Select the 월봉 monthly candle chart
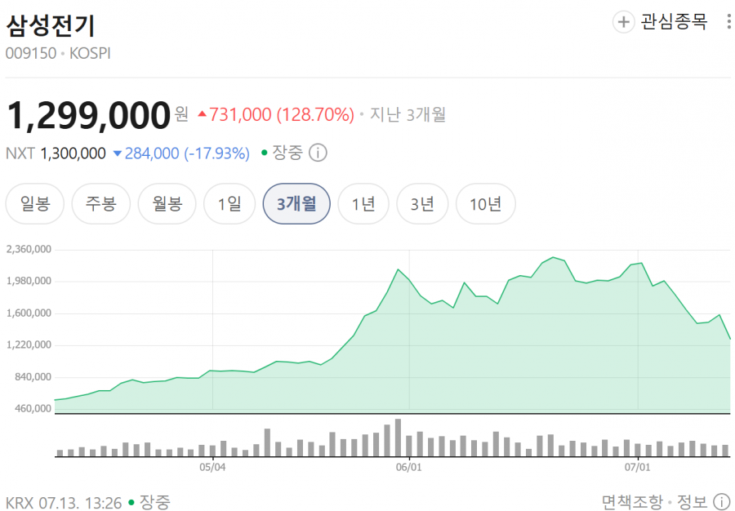 [x=167, y=204]
